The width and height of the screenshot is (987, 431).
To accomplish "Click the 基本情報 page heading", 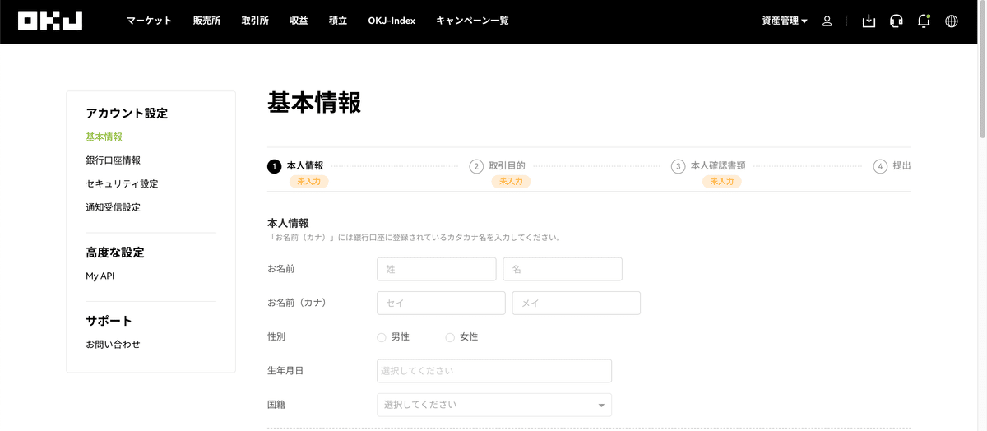I will tap(314, 103).
